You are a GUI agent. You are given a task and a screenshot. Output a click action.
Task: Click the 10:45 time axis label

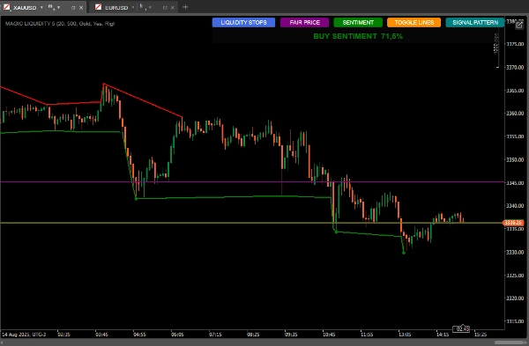point(329,335)
